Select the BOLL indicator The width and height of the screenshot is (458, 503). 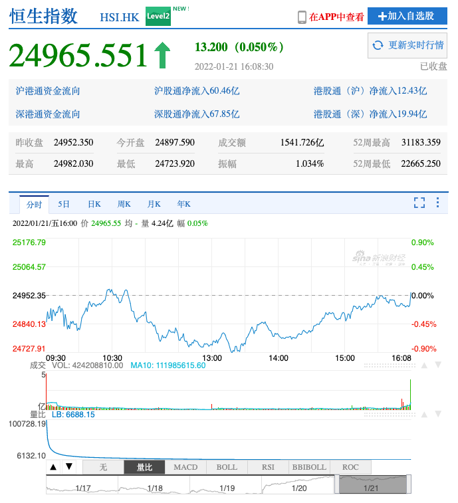(227, 467)
